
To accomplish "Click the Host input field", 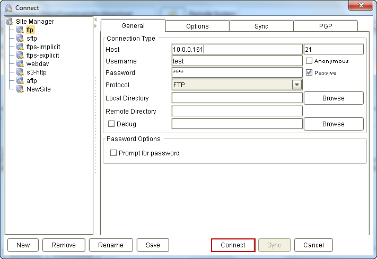I will [236, 50].
